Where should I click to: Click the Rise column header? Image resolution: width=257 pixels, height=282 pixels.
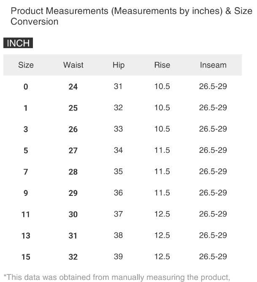tap(162, 65)
